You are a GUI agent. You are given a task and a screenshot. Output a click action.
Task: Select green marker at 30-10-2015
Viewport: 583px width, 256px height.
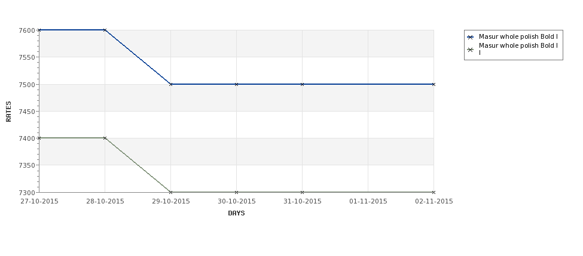(236, 192)
